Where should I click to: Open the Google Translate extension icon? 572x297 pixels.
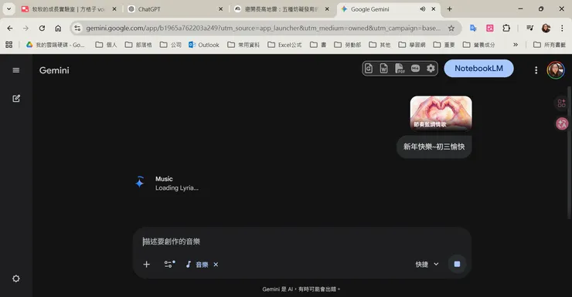coord(473,28)
